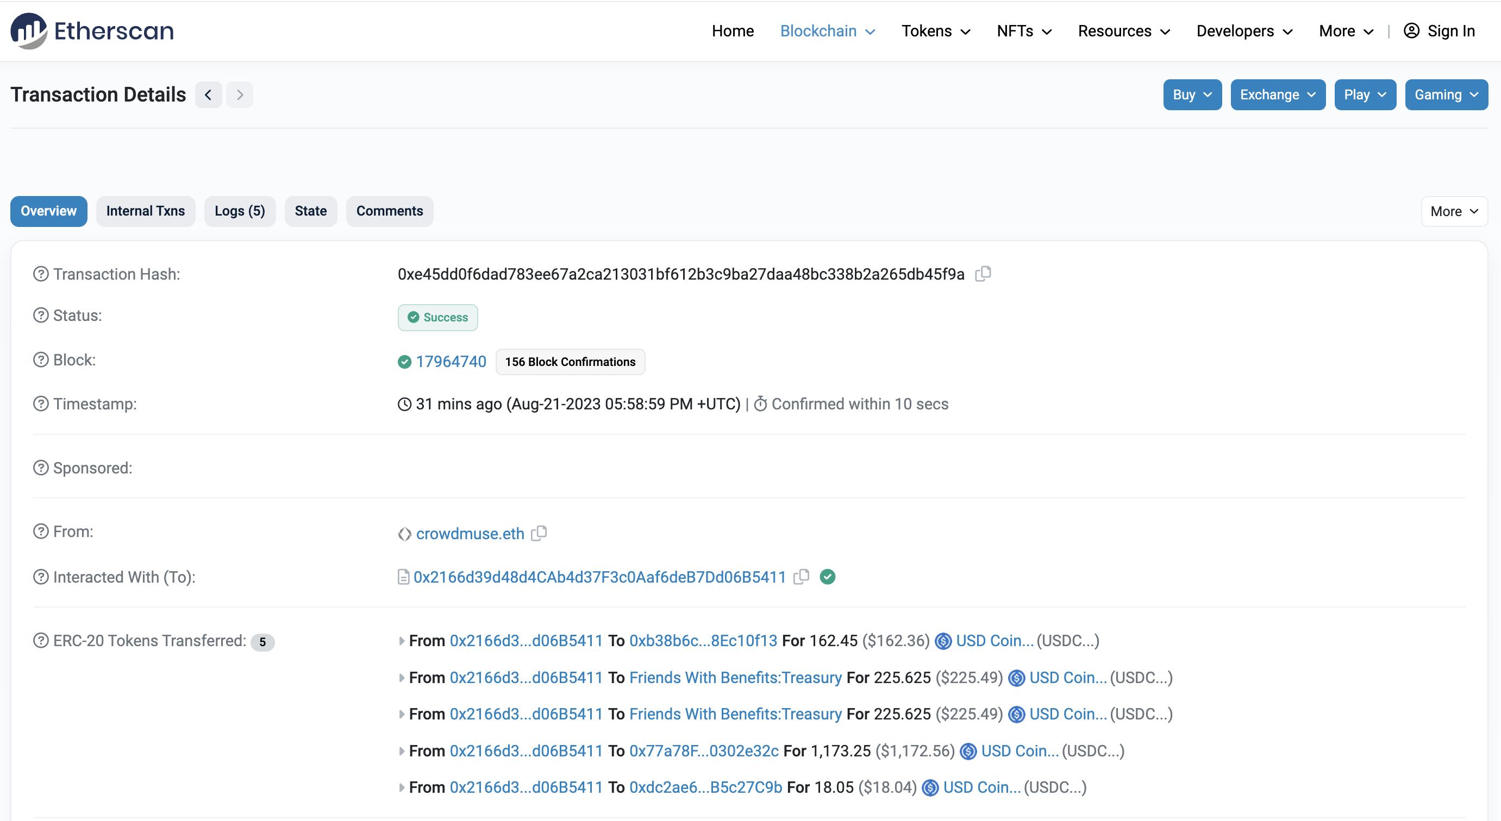Switch to the Logs (5) tab

tap(240, 211)
